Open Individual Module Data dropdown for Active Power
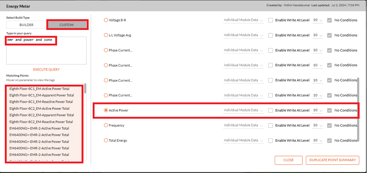Screen dimensions: 367x173 click(244, 110)
